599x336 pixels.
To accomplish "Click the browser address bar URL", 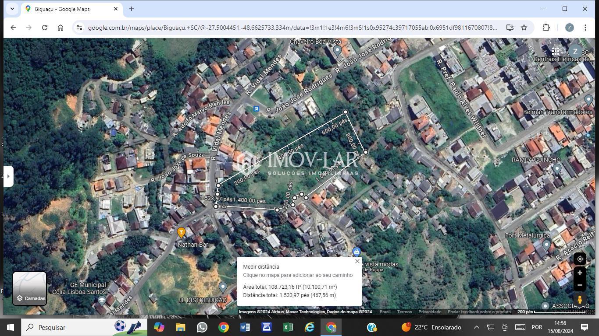I will click(x=292, y=28).
